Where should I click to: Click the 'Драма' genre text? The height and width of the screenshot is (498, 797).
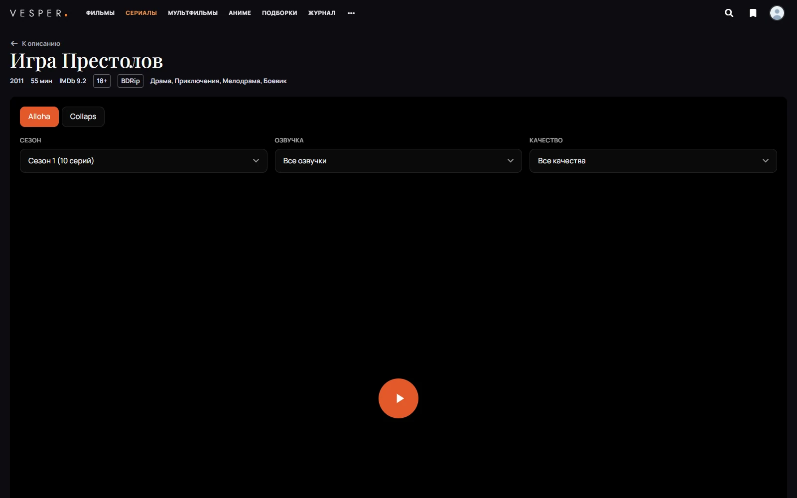point(161,81)
